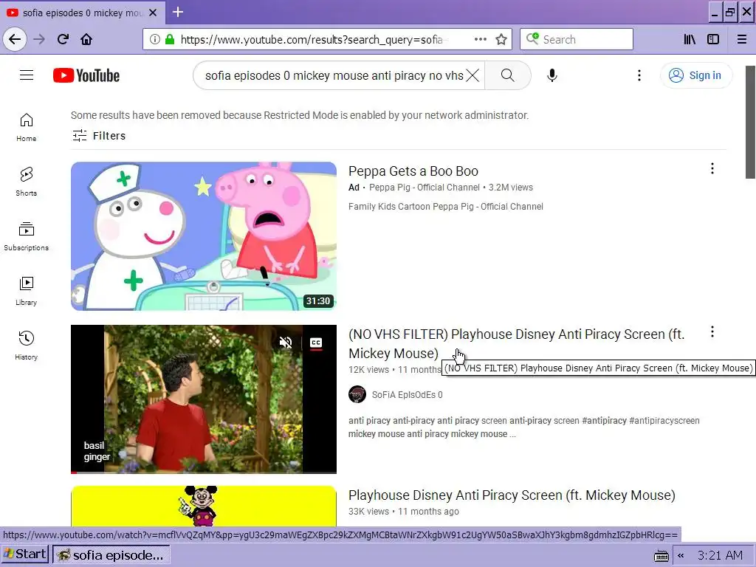Toggle the browser sidebar icon
This screenshot has width=756, height=567.
pos(713,39)
